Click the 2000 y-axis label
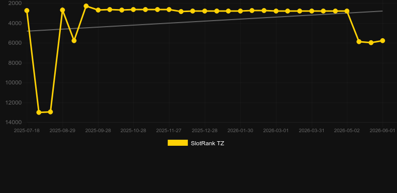The image size is (397, 193). (15, 4)
